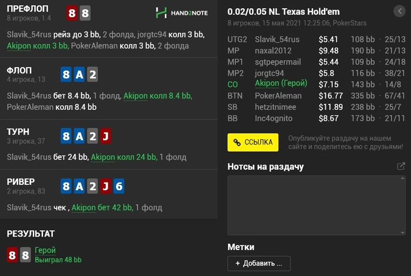Open hand notes in a pop-out window
411x276 pixels.
point(401,167)
